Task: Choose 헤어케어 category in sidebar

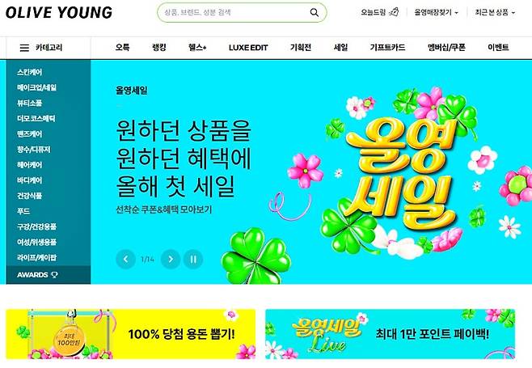Action: click(x=30, y=165)
